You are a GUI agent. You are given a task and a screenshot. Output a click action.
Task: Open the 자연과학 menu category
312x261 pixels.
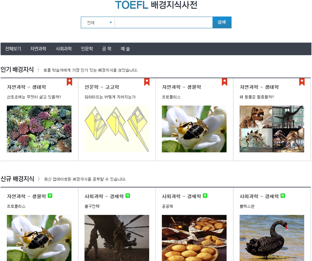coord(38,49)
